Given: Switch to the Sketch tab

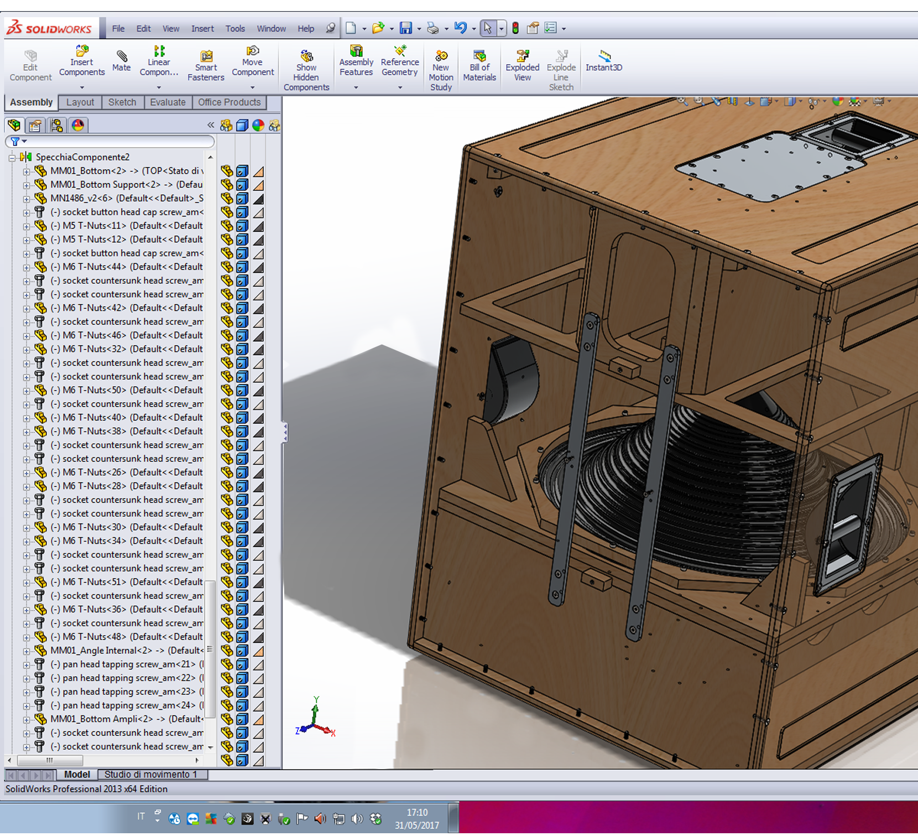Looking at the screenshot, I should click(x=122, y=102).
